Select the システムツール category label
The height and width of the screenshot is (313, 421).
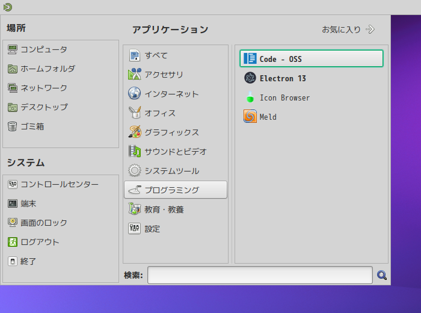(172, 171)
